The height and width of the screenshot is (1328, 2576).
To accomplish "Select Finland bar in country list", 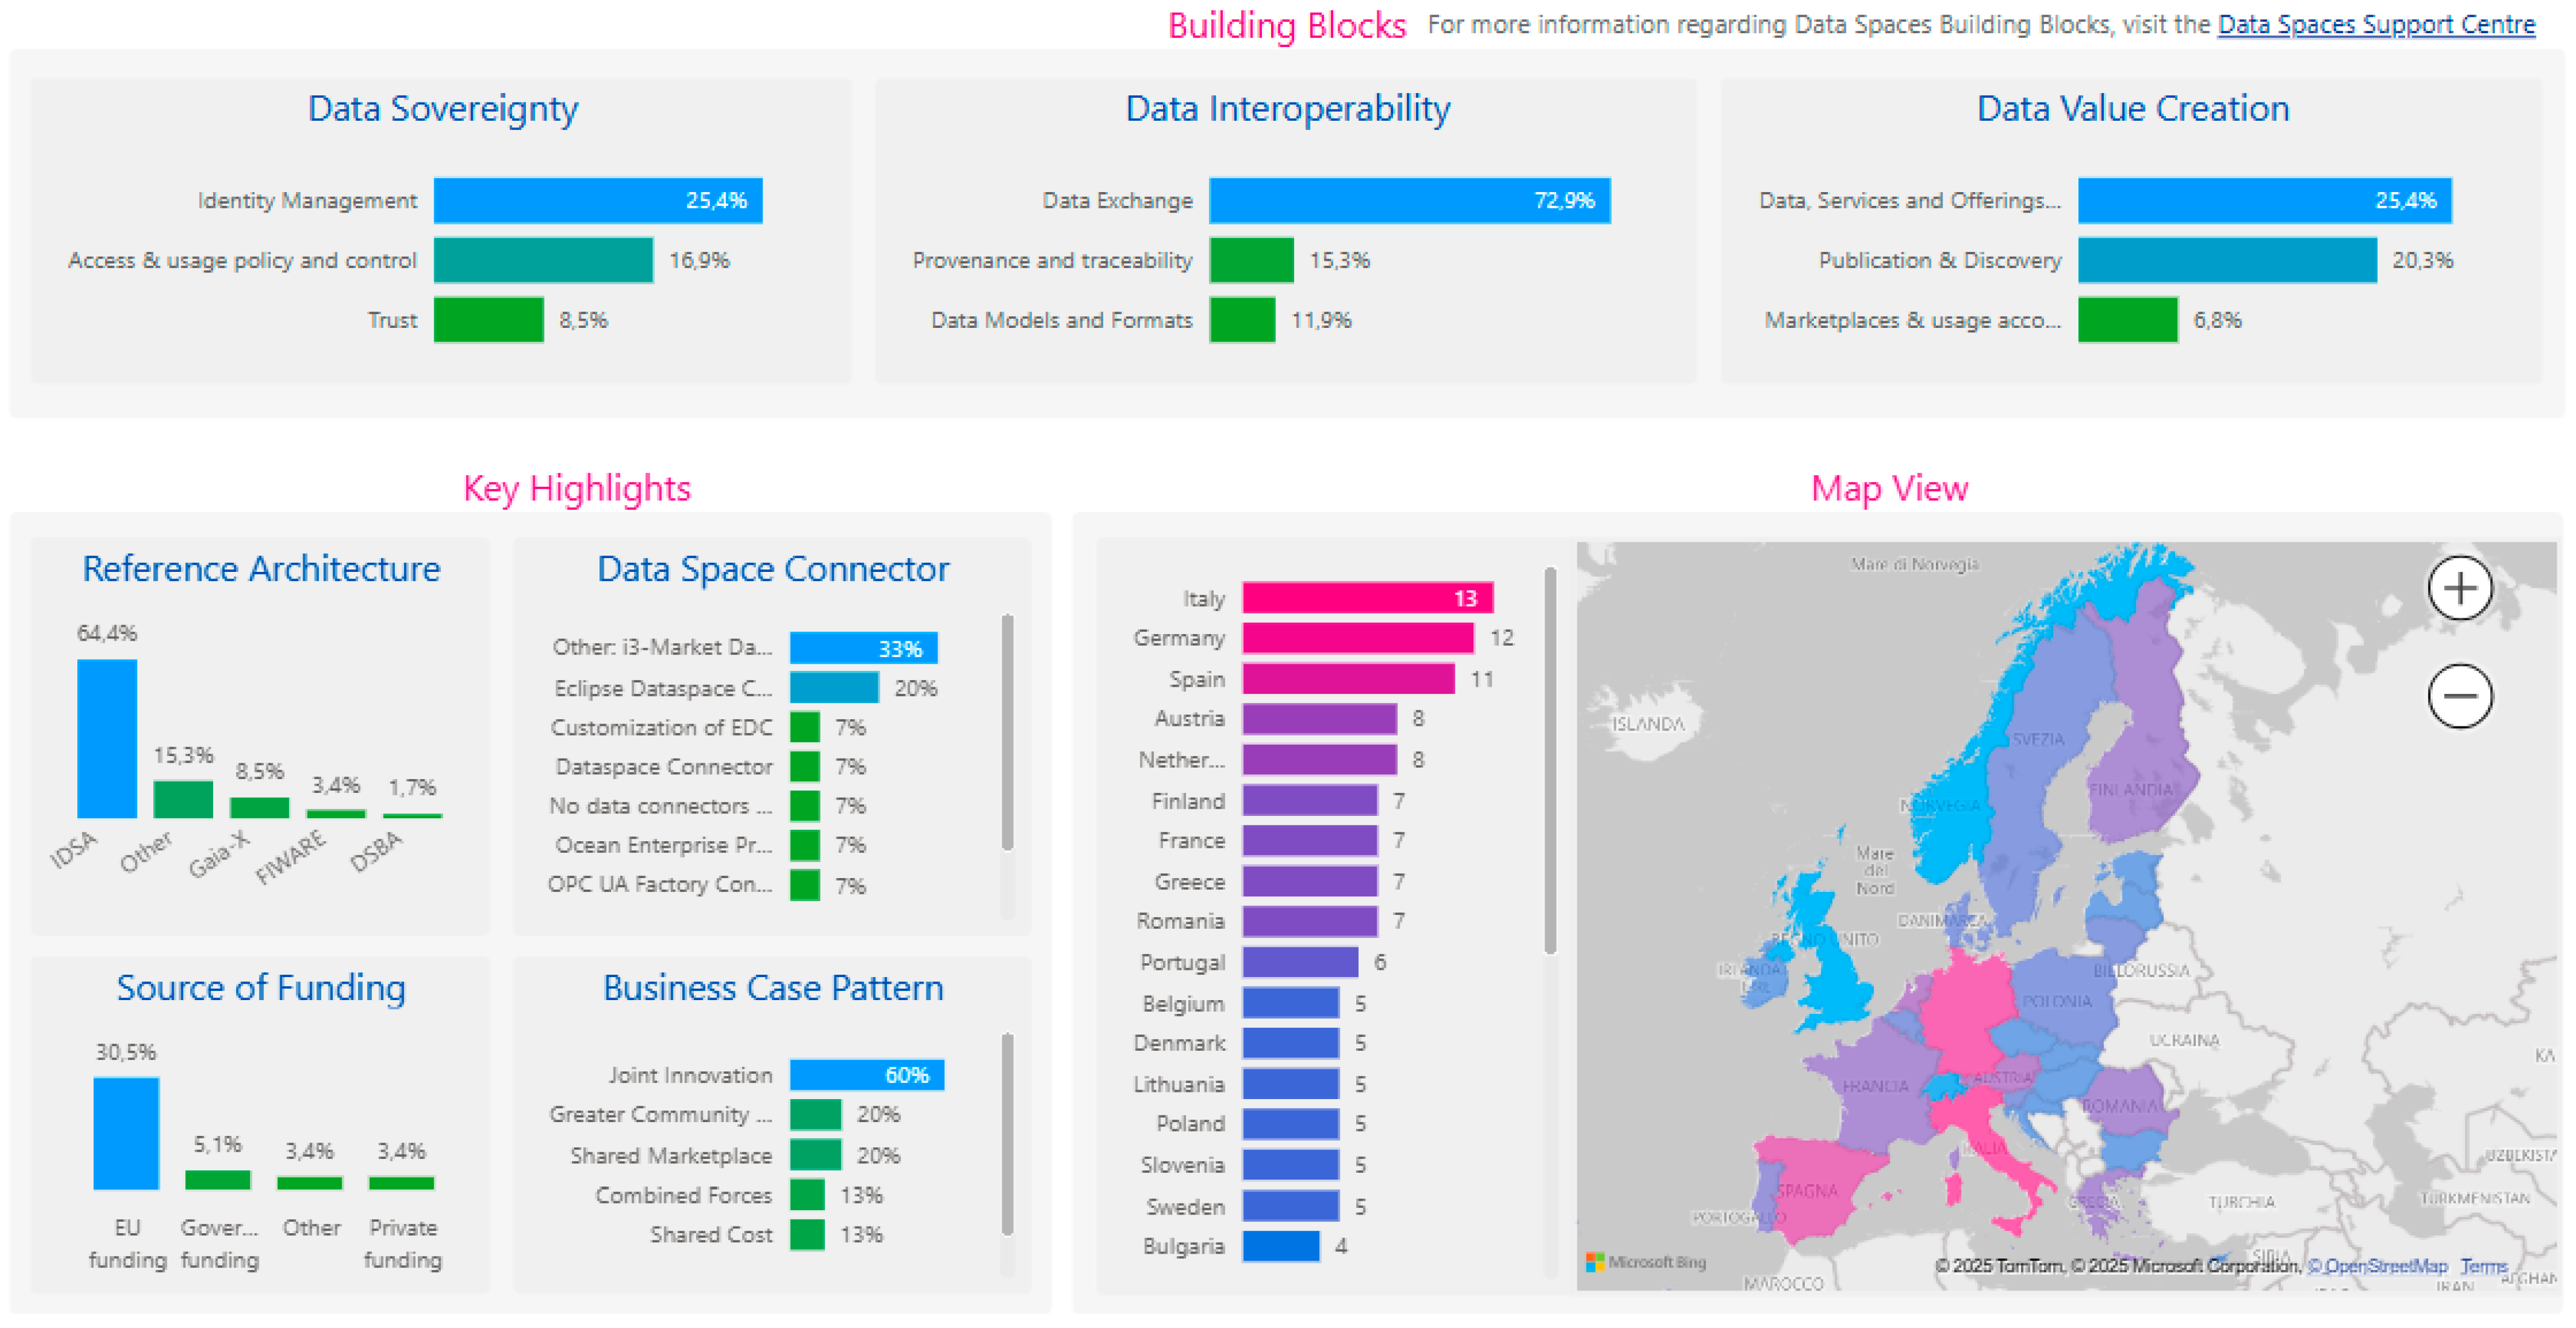I will tap(1310, 801).
